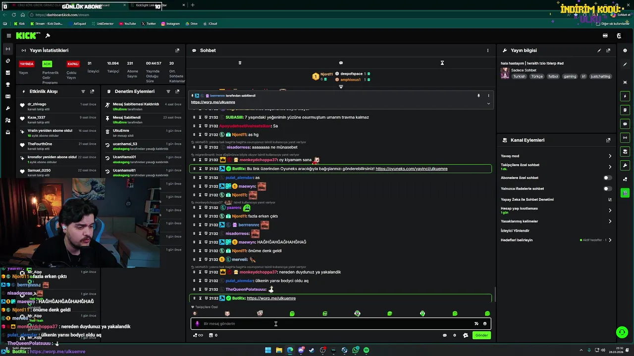Open three-dot menu on the pinned message
Screen dimensions: 634x356
(488, 95)
